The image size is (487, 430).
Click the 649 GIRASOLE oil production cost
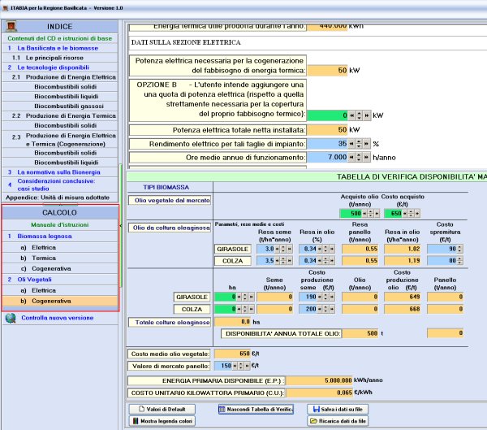point(403,297)
